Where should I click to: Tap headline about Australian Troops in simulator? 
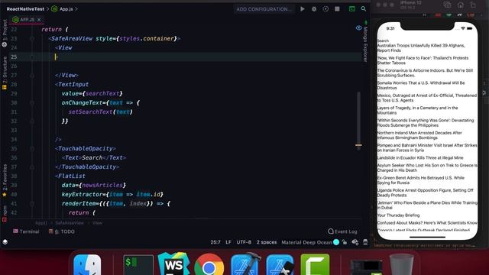pyautogui.click(x=421, y=47)
